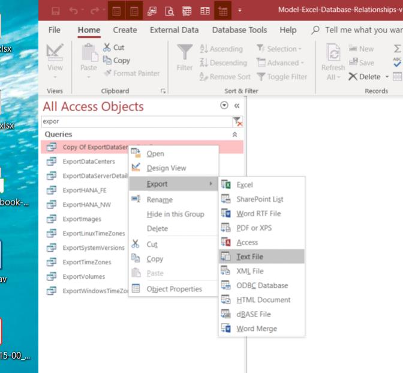
Task: Open the Customize Quick Access Toolbar dropdown
Action: pos(240,11)
